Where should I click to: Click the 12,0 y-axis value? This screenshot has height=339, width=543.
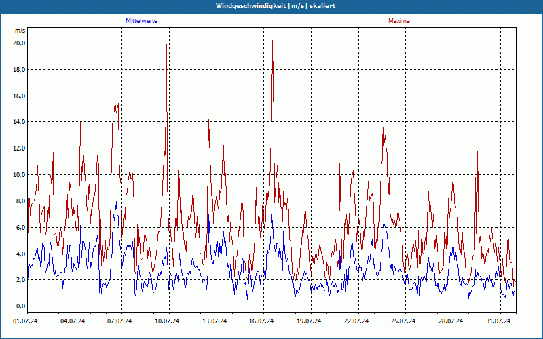tap(19, 148)
